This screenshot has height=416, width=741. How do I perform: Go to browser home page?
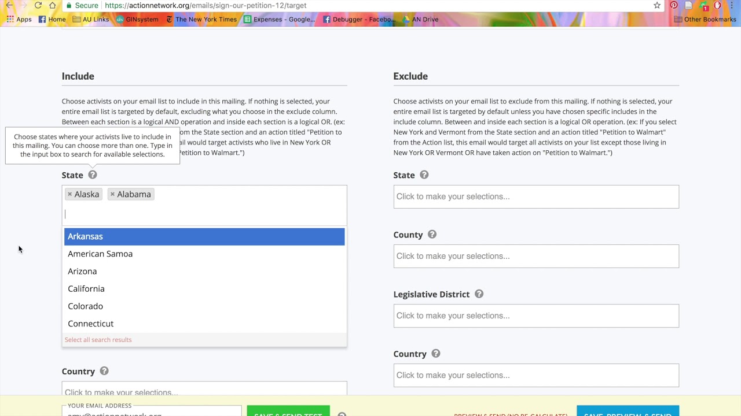53,5
